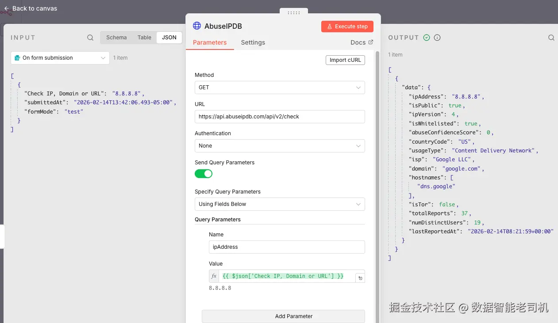
Task: Click the 8.8.8.8 preview below Value field
Action: (x=220, y=288)
